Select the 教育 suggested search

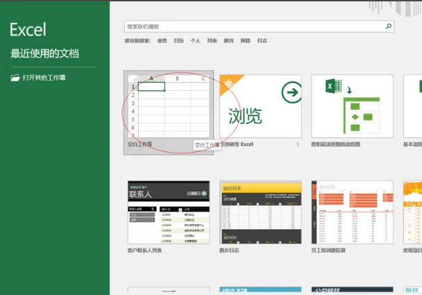point(229,41)
